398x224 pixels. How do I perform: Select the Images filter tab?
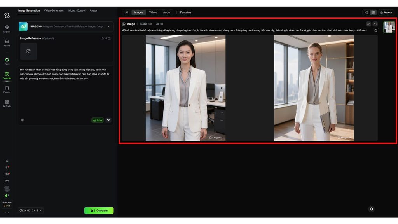click(x=139, y=12)
